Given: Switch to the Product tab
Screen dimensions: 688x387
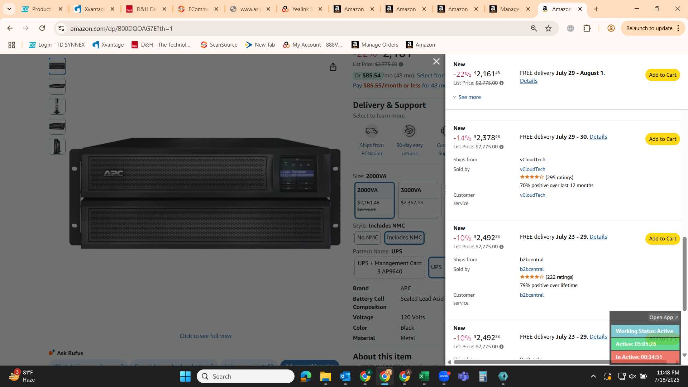Looking at the screenshot, I should point(41,9).
